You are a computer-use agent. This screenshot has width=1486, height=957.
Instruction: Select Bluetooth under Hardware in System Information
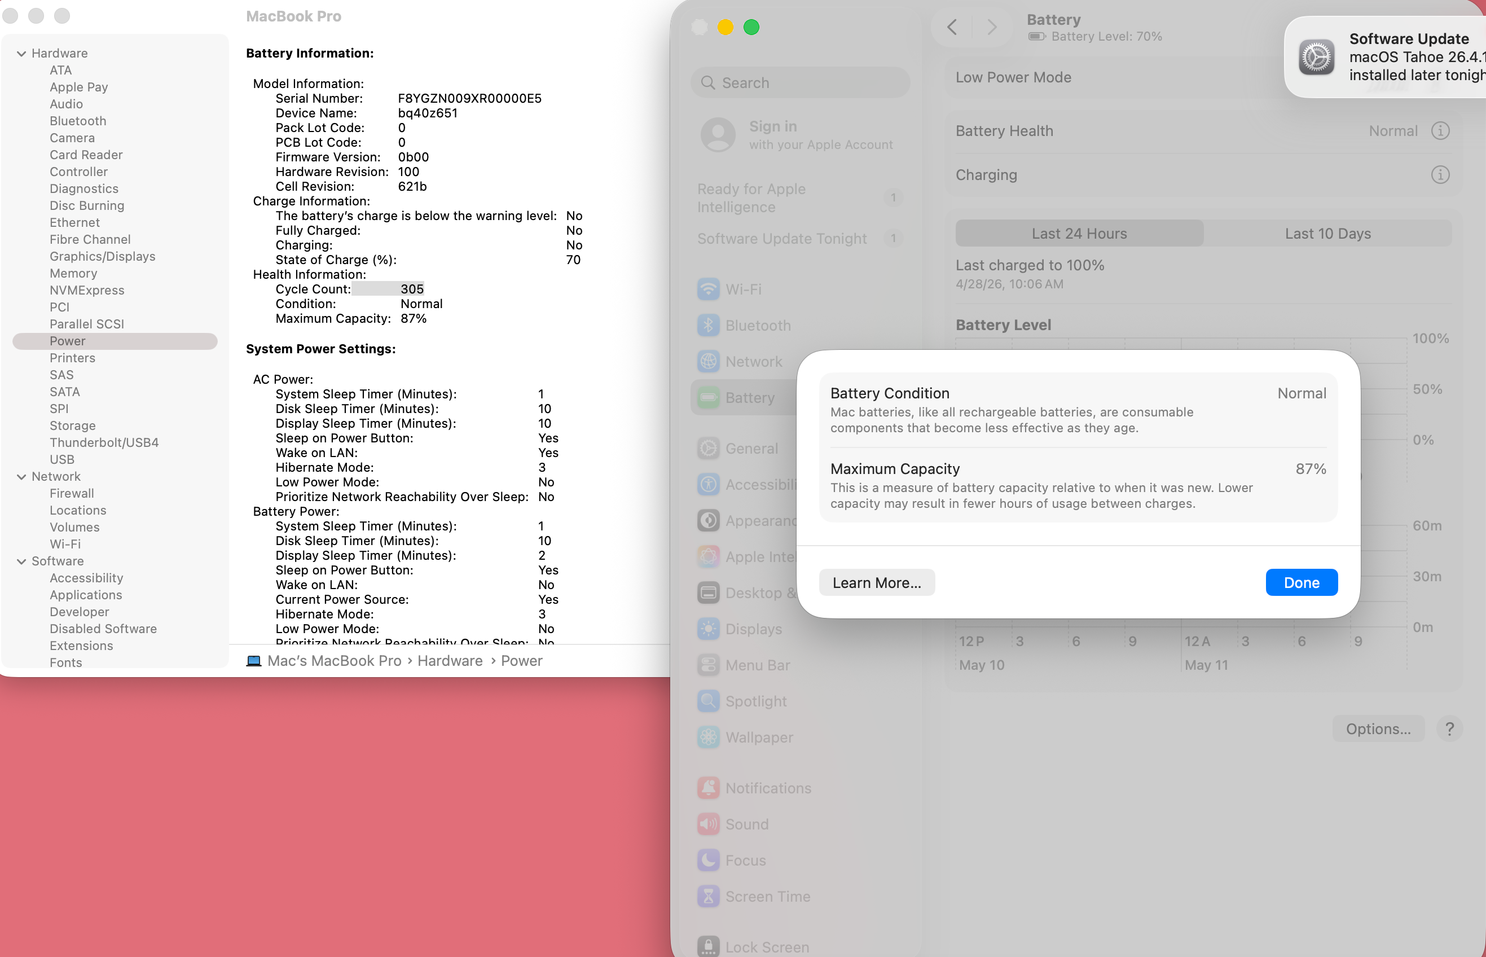(x=78, y=121)
